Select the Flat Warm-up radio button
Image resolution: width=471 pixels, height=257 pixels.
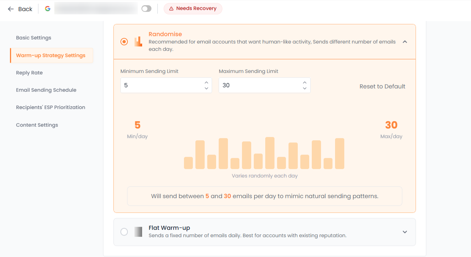124,232
